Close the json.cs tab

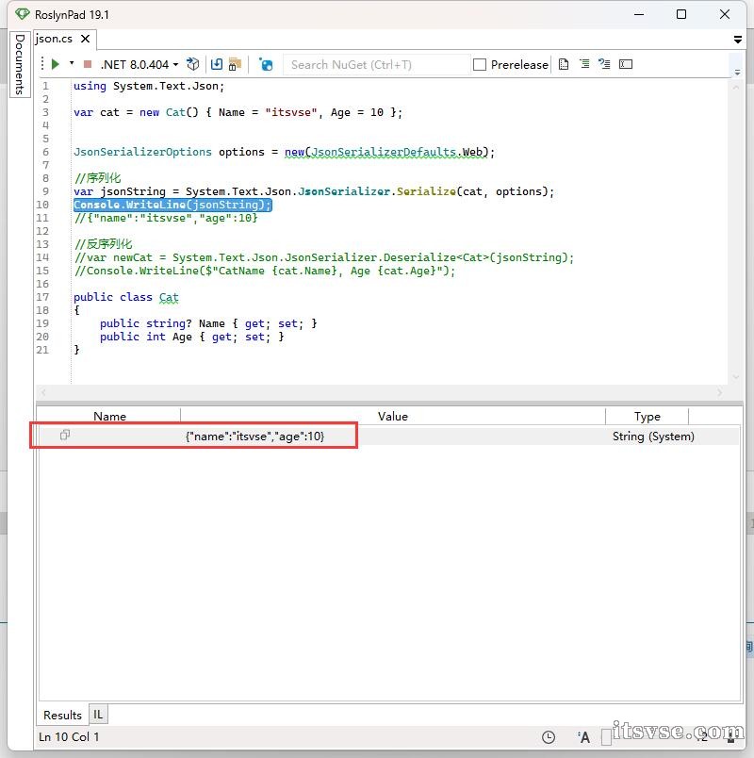(x=85, y=39)
